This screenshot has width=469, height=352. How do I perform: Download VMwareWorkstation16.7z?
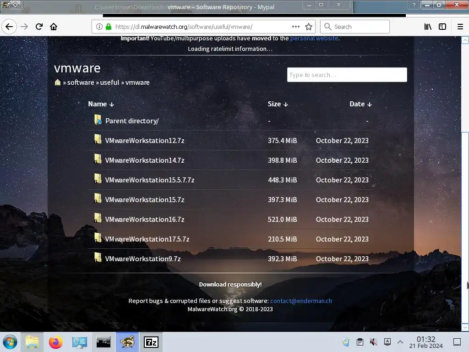point(145,220)
